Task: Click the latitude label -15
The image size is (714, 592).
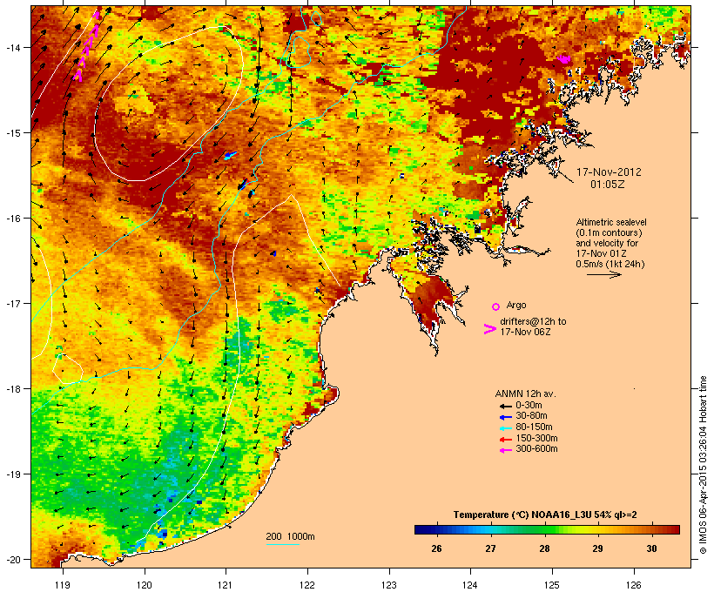Action: click(x=12, y=133)
